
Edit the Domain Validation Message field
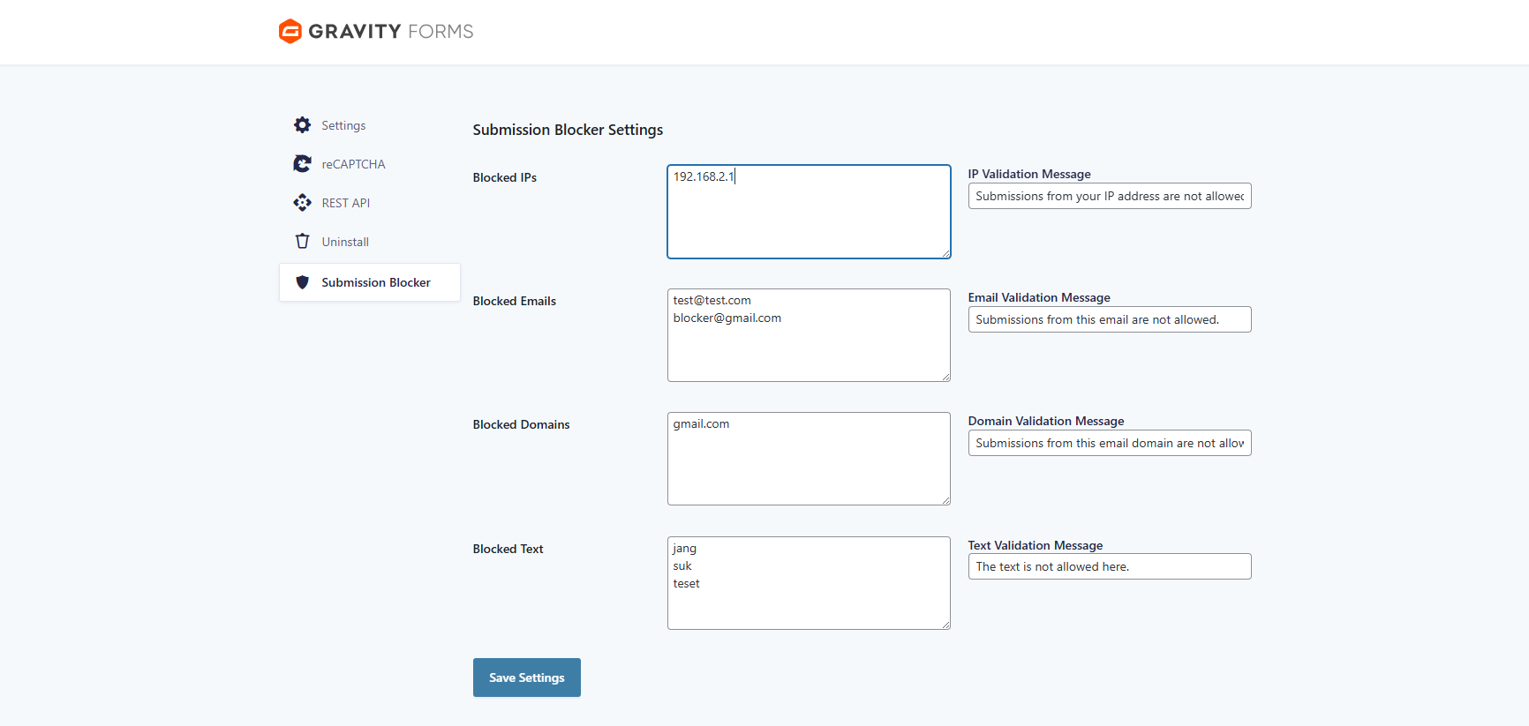pyautogui.click(x=1110, y=443)
